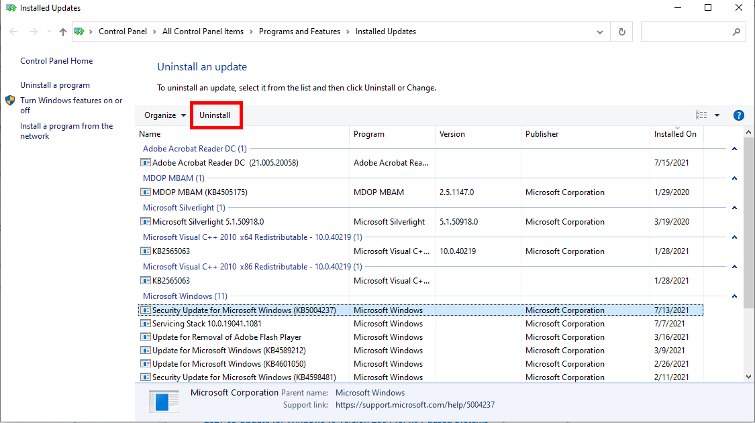Image resolution: width=755 pixels, height=423 pixels.
Task: Click the Installed Updates address bar icon
Action: [79, 32]
